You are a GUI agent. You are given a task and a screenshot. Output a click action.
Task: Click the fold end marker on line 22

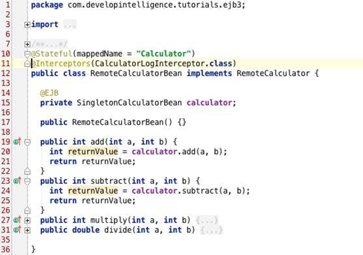(27, 171)
